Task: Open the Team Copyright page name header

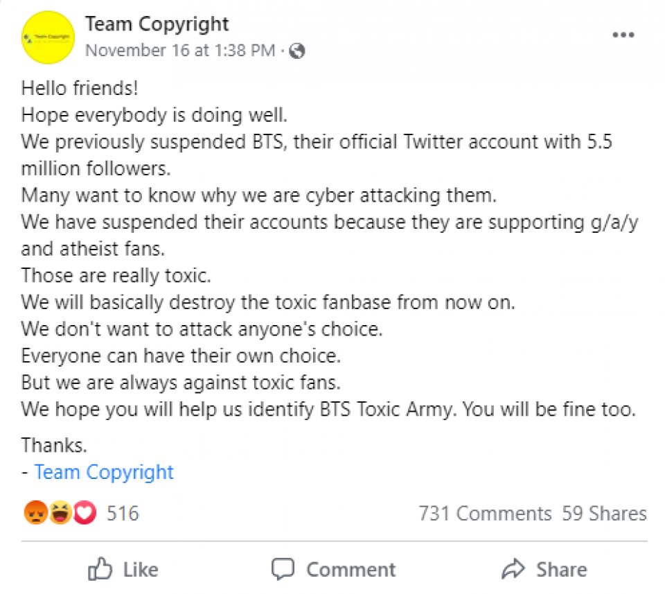Action: point(157,24)
